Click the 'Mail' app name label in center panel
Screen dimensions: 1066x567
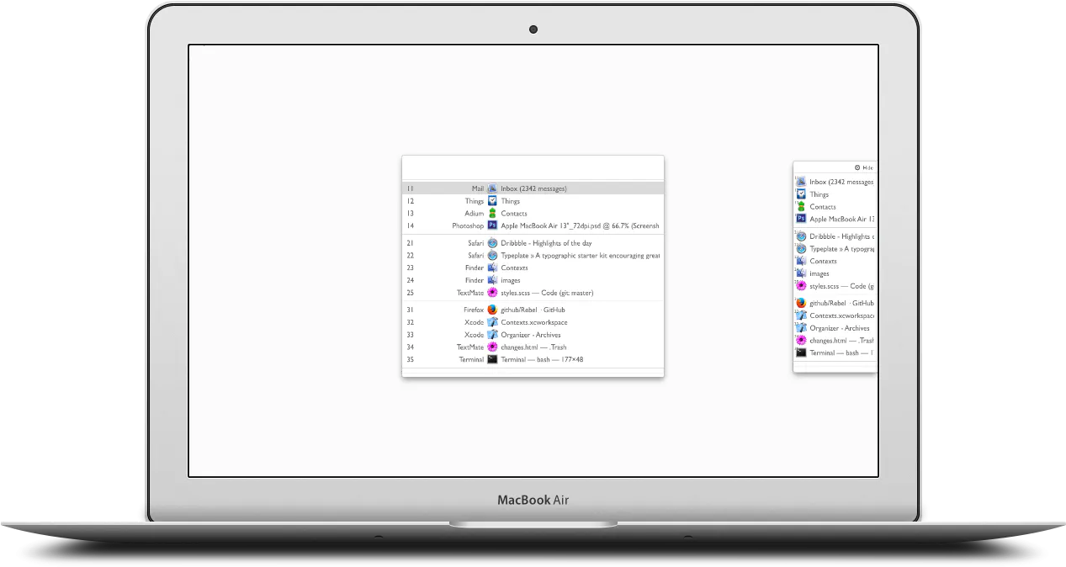(x=478, y=188)
